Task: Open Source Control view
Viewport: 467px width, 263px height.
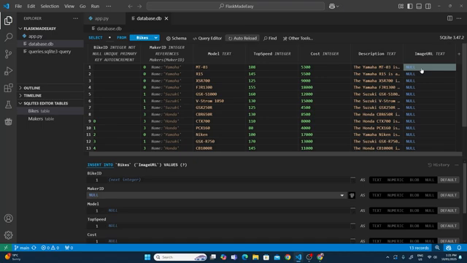Action: tap(8, 54)
